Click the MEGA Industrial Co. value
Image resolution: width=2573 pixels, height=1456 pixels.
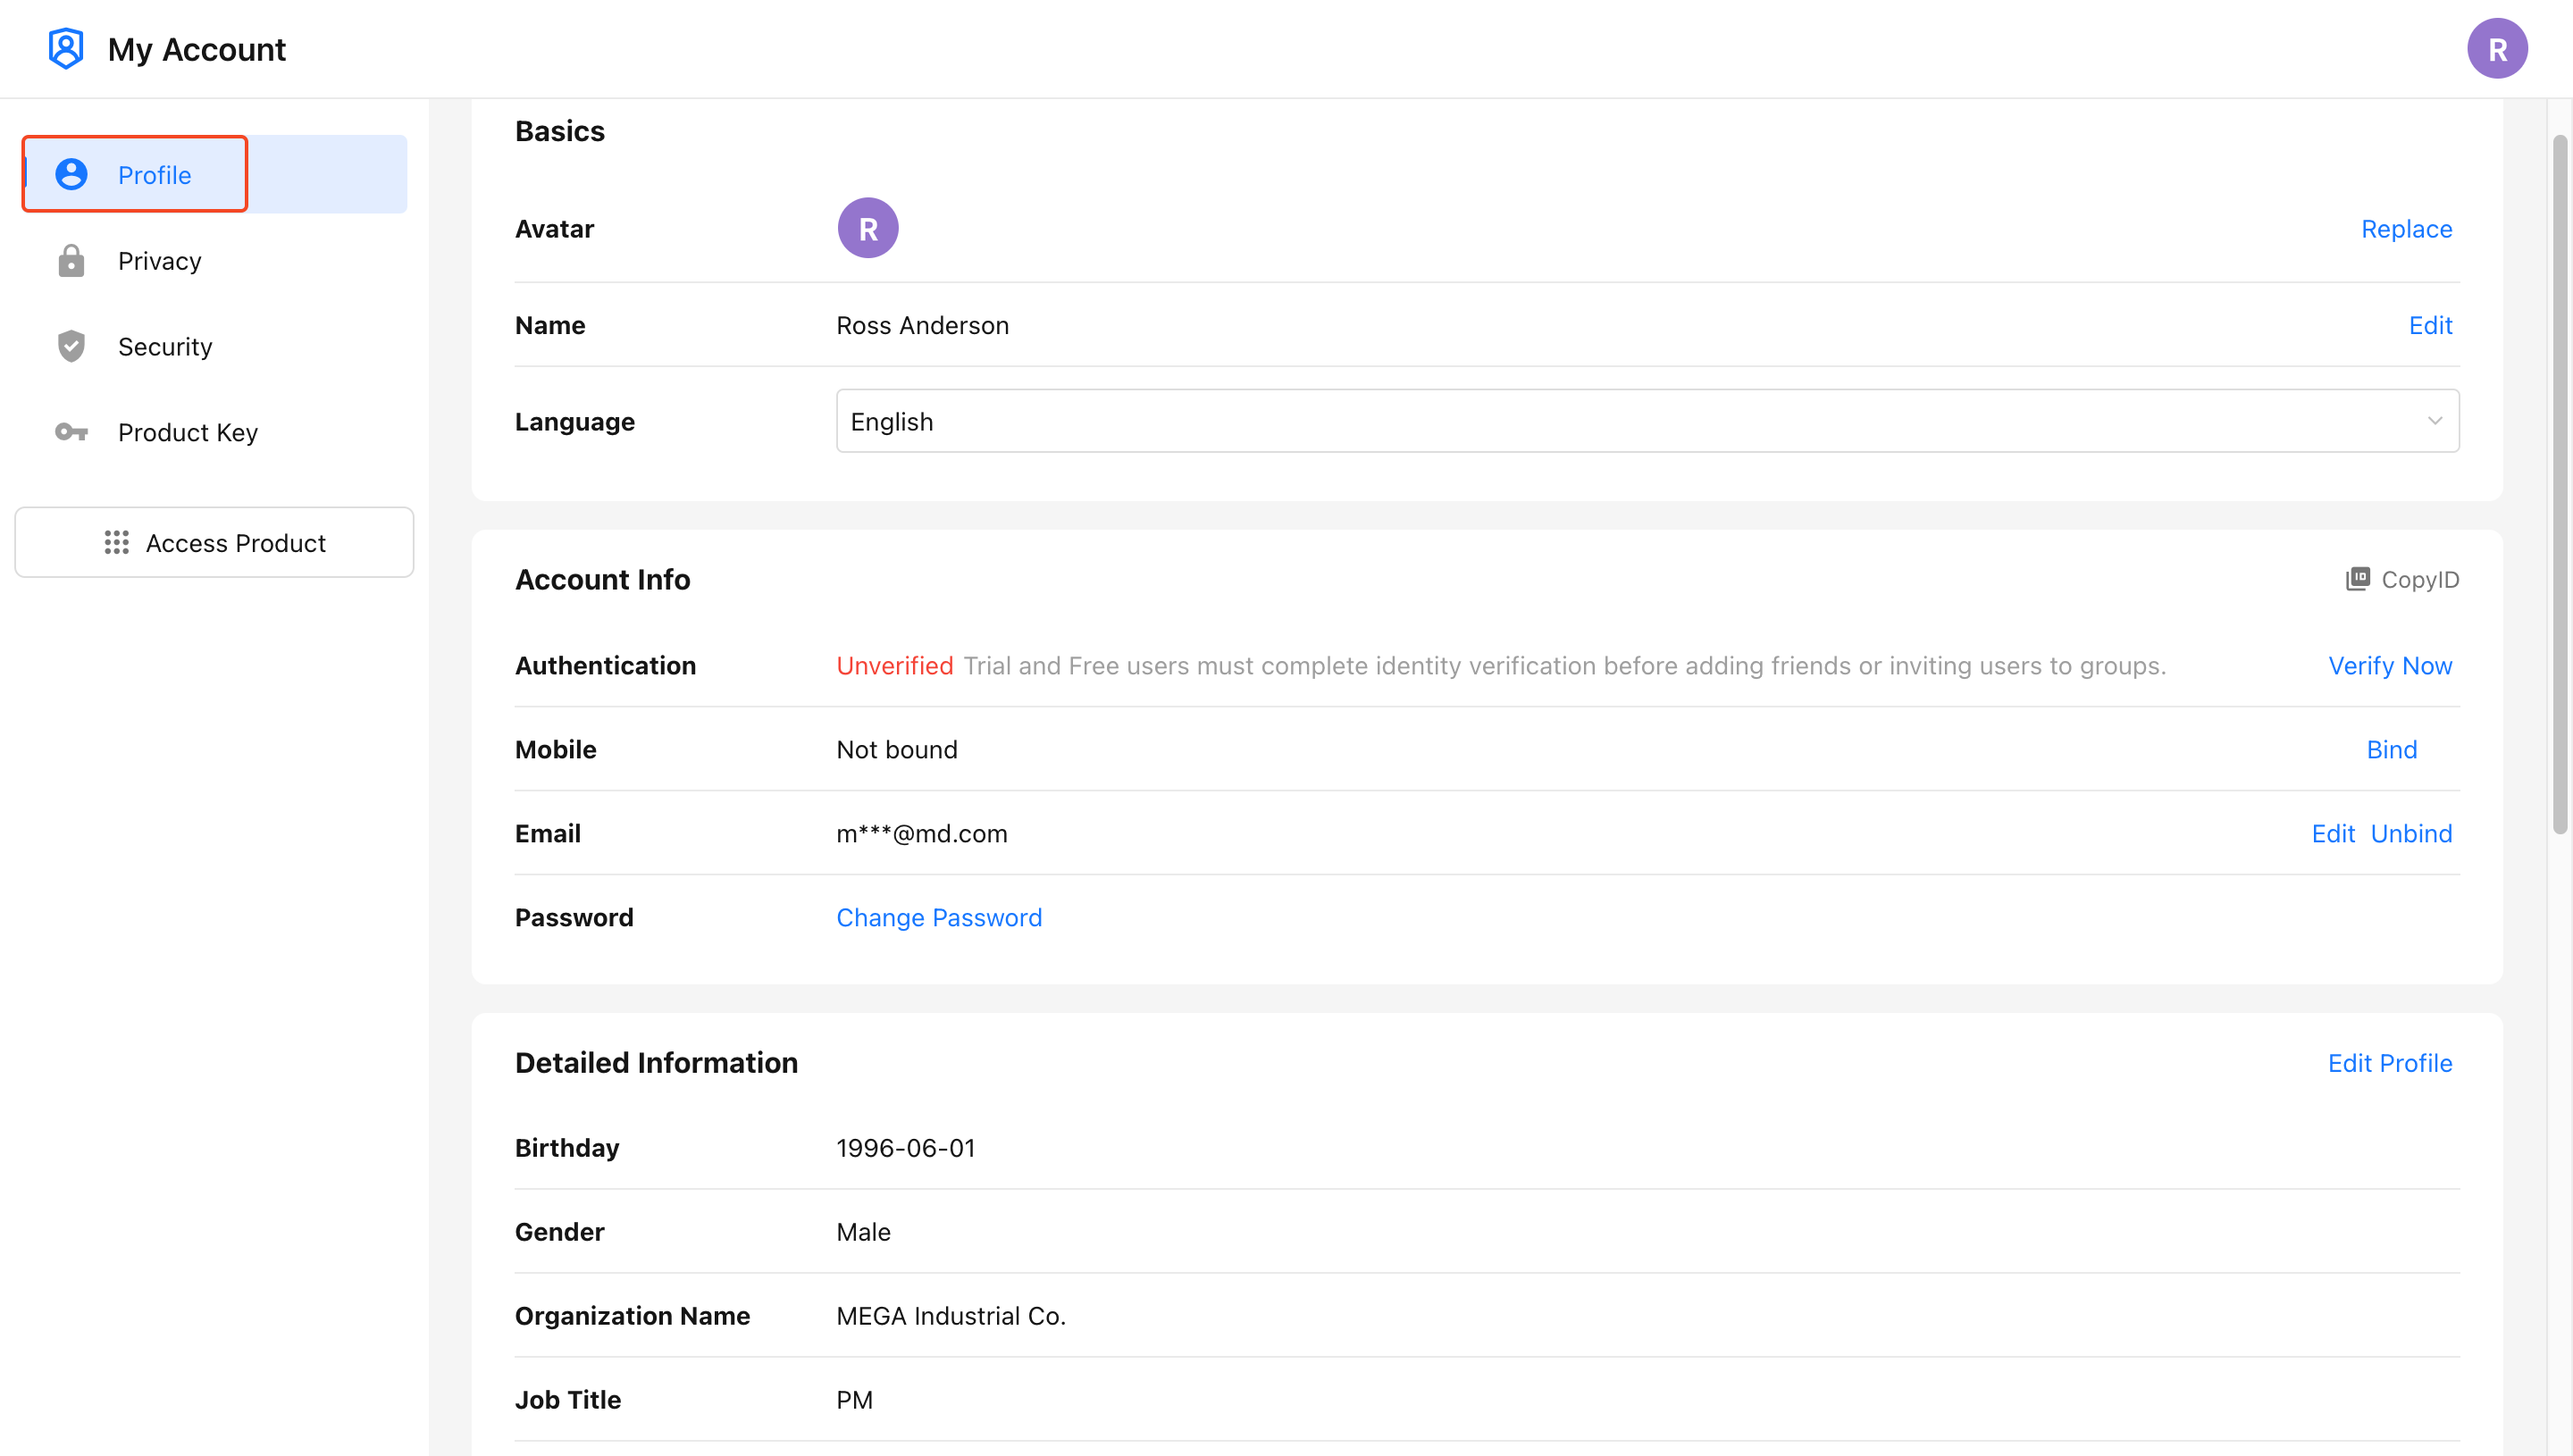point(951,1315)
